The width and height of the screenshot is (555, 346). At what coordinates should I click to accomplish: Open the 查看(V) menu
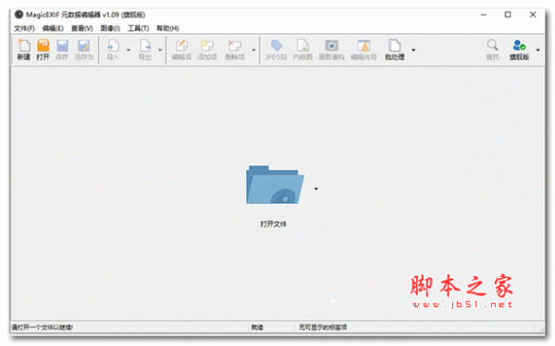pos(81,29)
